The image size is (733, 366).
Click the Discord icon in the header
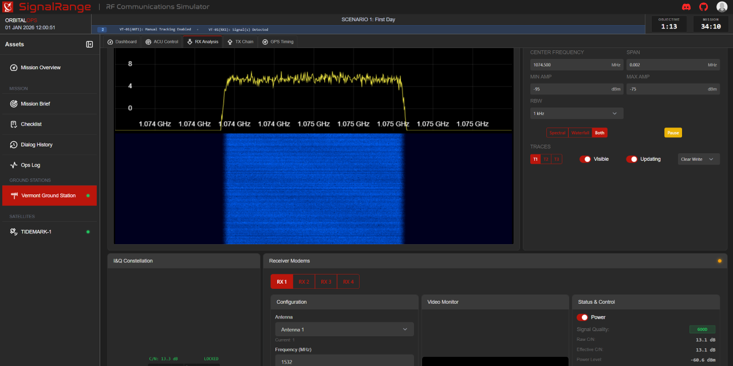tap(686, 7)
